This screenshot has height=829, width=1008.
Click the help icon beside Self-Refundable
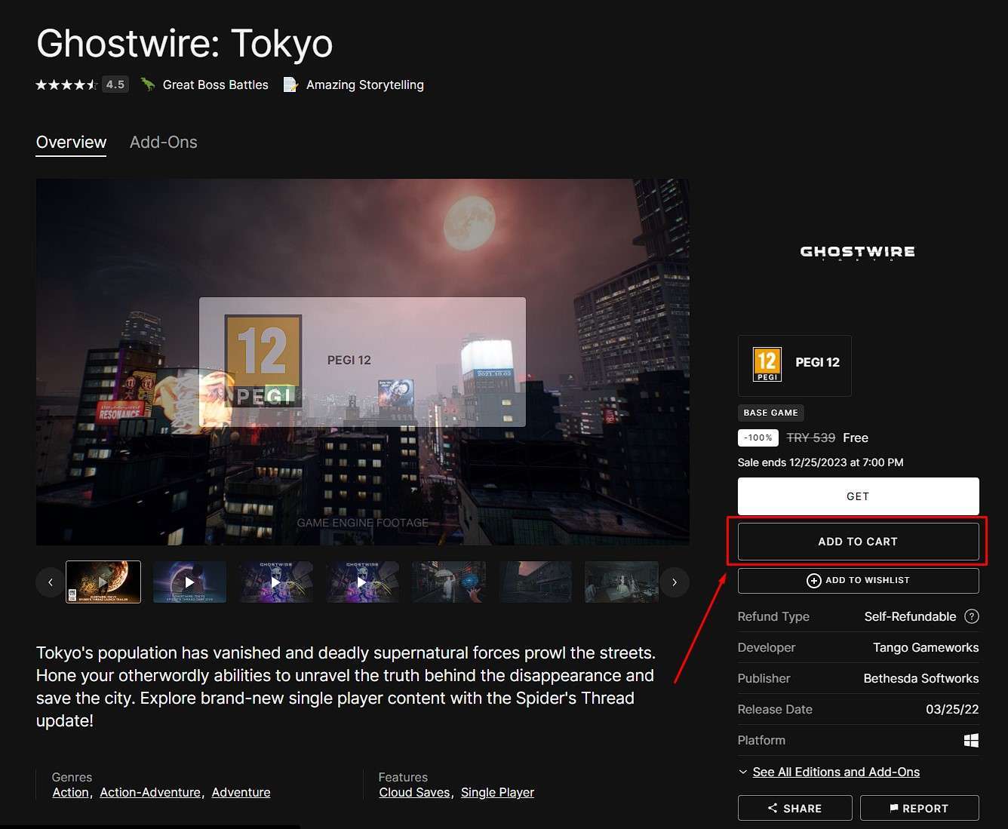point(972,616)
